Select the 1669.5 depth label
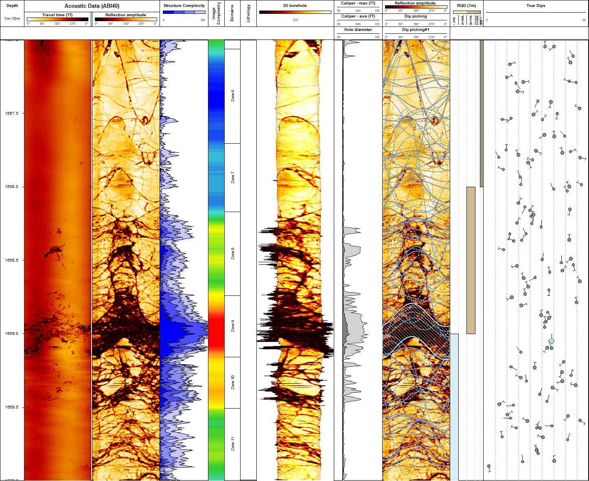589x481 pixels. [12, 407]
